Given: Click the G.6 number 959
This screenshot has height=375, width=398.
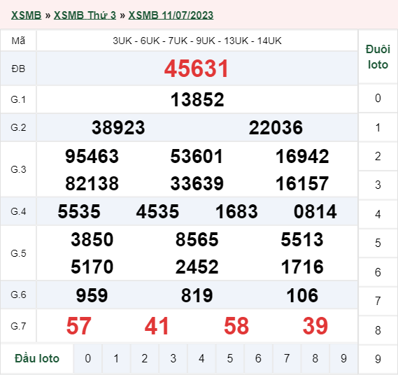Looking at the screenshot, I should tap(92, 295).
